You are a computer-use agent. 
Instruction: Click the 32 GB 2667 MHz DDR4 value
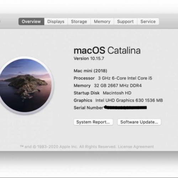point(118,85)
